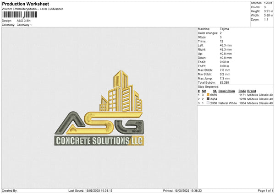Click the 'Brand' column header

(x=252, y=91)
